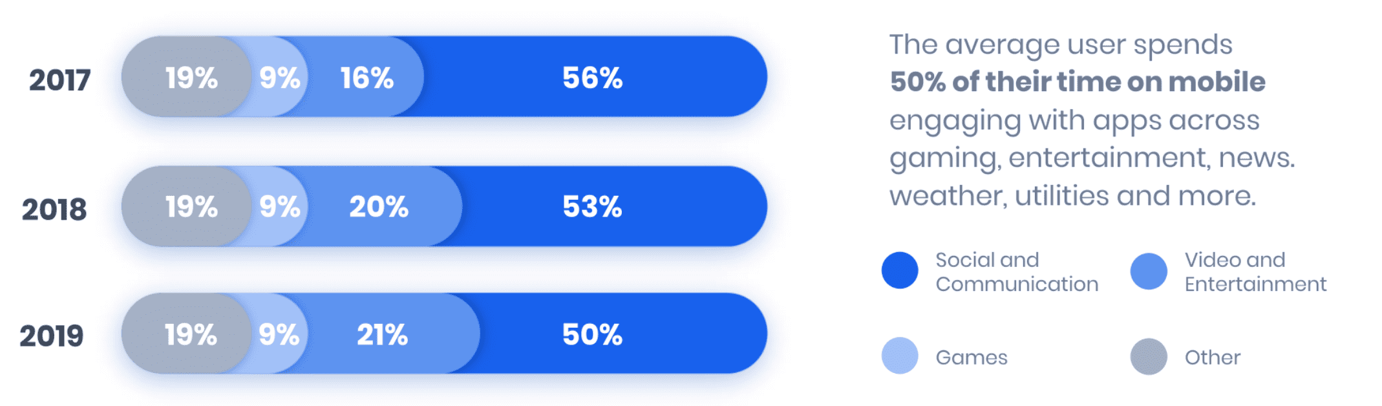
Task: Click the Video and Entertainment legend text
Action: click(x=1255, y=272)
